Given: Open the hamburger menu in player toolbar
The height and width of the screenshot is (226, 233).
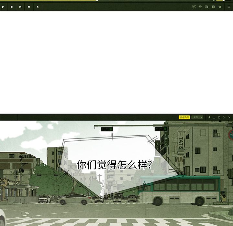Looking at the screenshot, I should 229,7.
